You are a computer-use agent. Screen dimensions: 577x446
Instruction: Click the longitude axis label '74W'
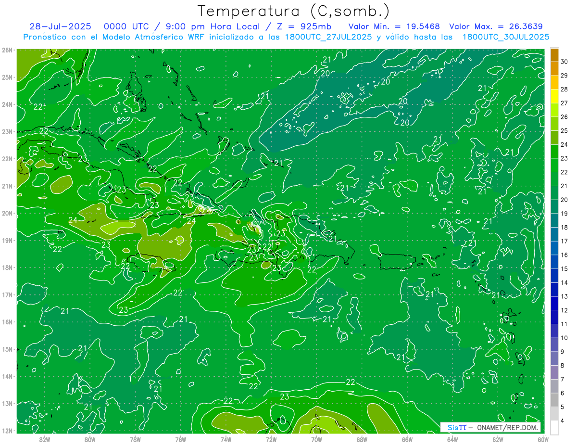pos(226,439)
